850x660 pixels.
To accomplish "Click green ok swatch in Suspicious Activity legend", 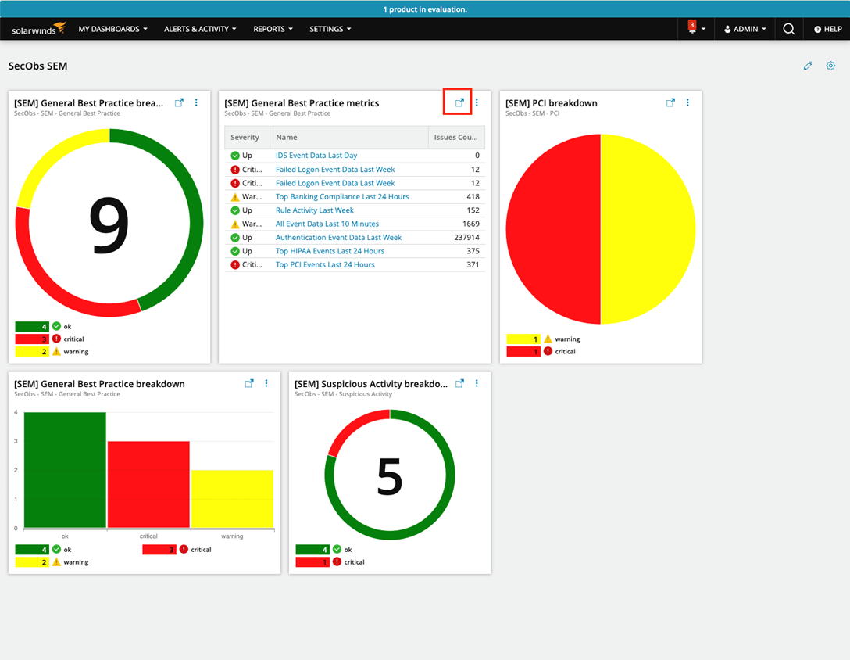I will [x=312, y=549].
